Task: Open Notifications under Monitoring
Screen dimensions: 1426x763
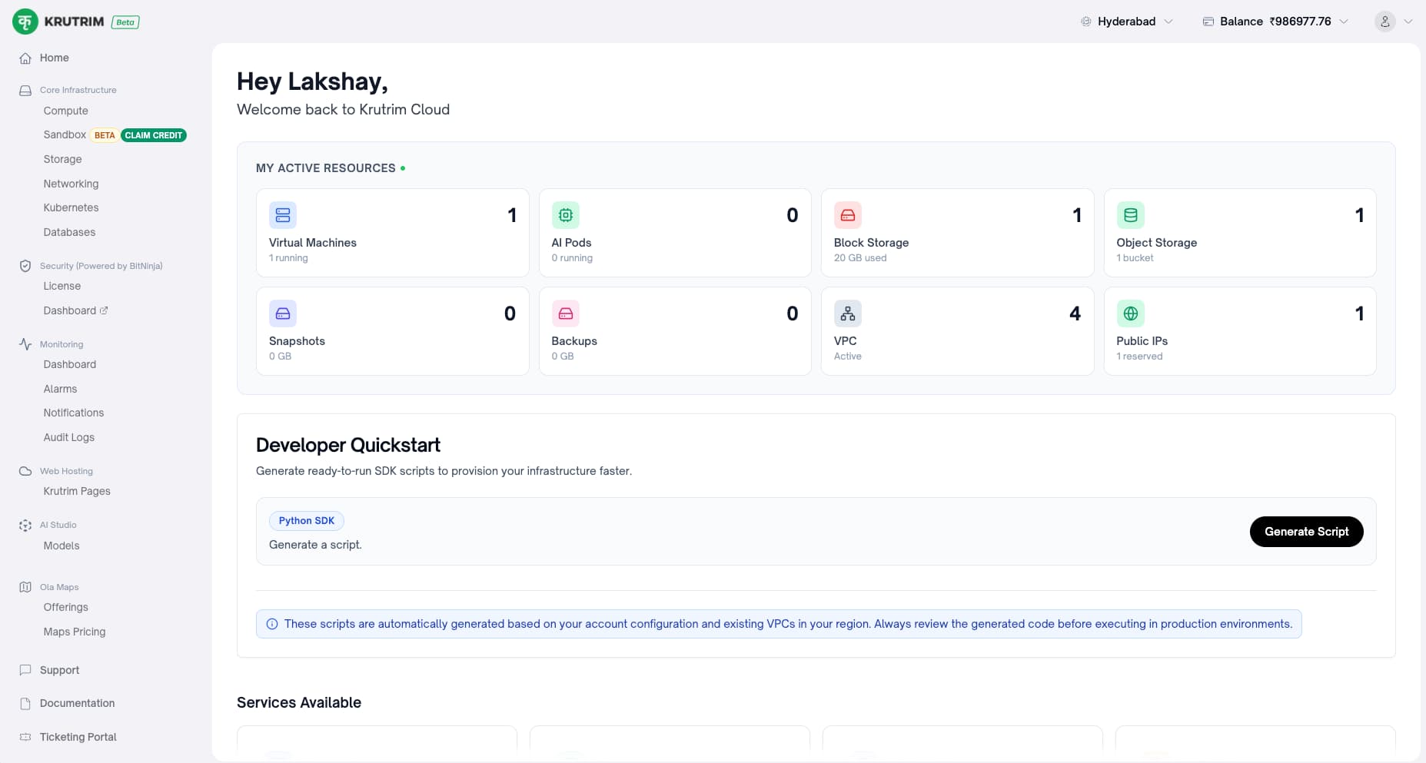Action: tap(74, 413)
